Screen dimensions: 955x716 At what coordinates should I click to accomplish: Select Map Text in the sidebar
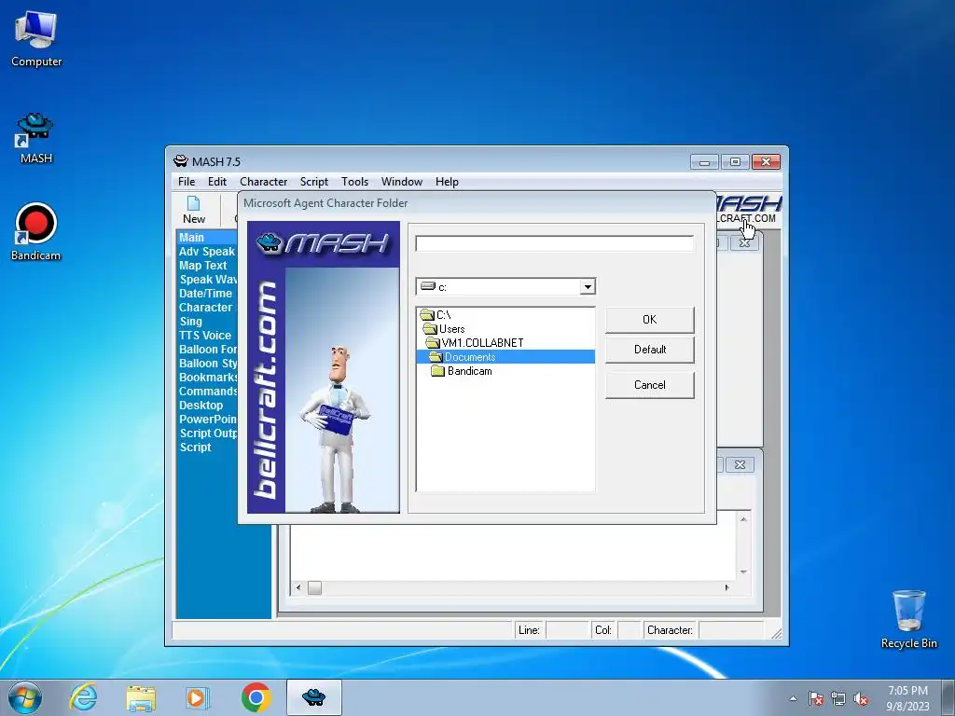202,266
